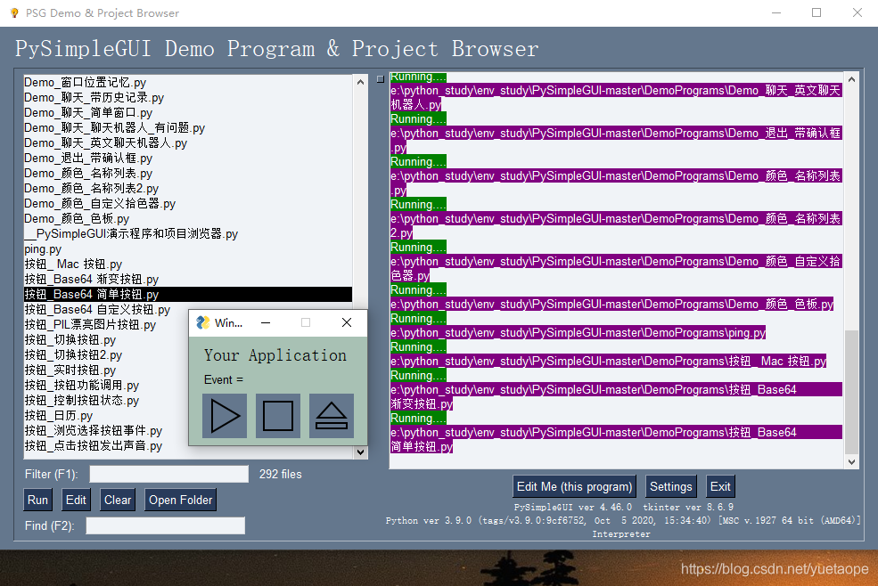Select ping.py in file list
The image size is (878, 586).
click(188, 248)
